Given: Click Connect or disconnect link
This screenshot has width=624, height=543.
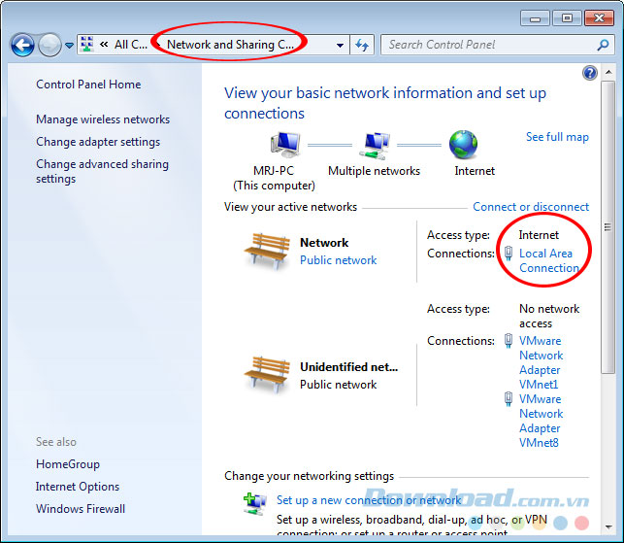Looking at the screenshot, I should 531,207.
